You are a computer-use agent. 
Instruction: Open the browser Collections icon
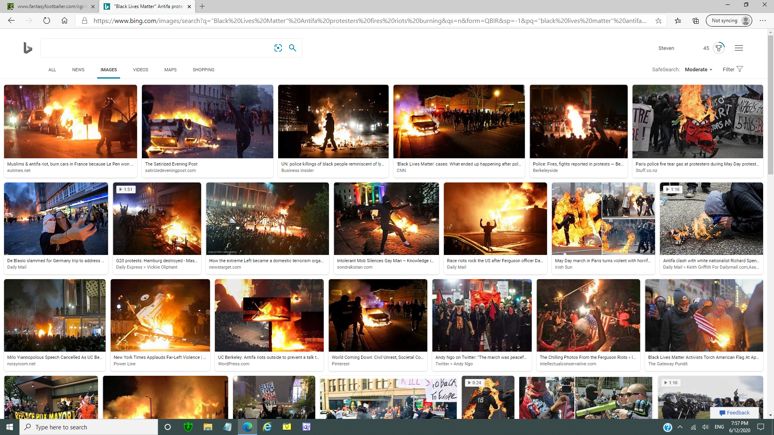(696, 21)
